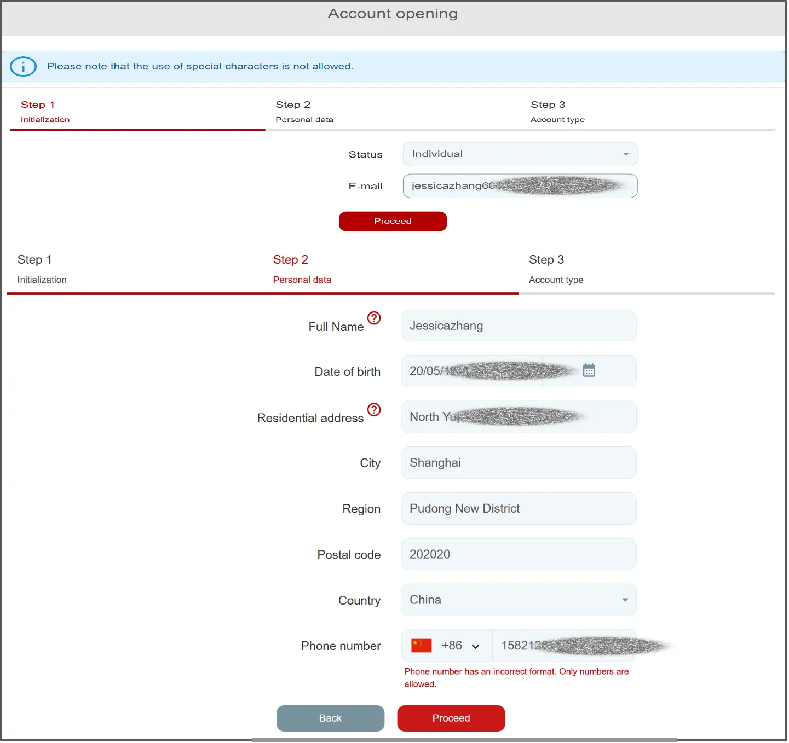The width and height of the screenshot is (789, 743).
Task: Click the special characters not allowed notice text
Action: point(200,67)
